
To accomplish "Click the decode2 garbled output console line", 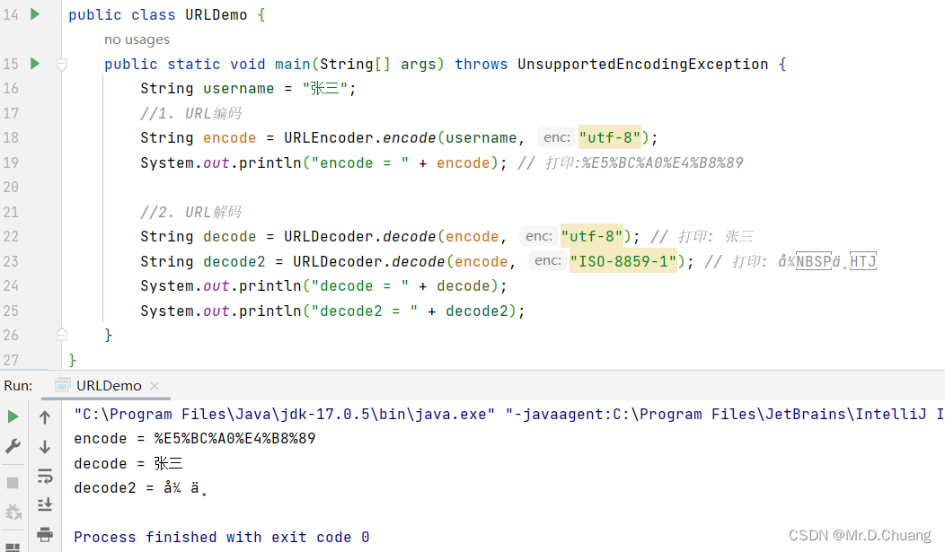I will pyautogui.click(x=140, y=488).
